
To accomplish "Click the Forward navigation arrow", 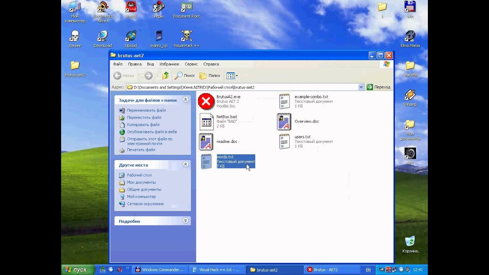I will pyautogui.click(x=149, y=76).
